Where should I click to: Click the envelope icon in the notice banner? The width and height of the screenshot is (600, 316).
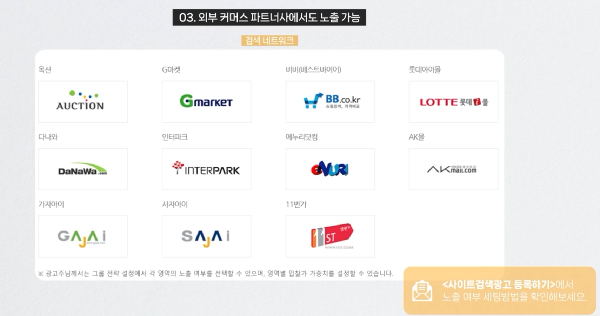pos(422,290)
